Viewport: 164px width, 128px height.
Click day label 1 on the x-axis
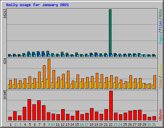pyautogui.click(x=11, y=124)
